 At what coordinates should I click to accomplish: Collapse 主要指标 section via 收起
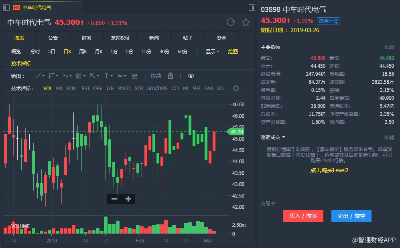(389, 47)
